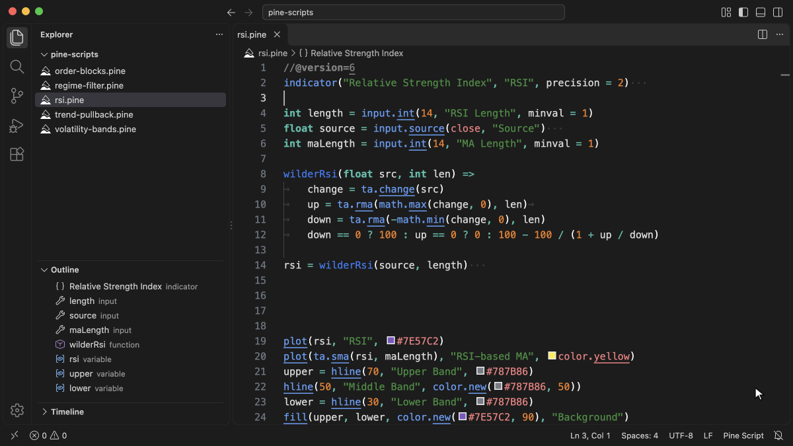Go forward with the navigation arrow
The width and height of the screenshot is (793, 446).
[x=248, y=12]
